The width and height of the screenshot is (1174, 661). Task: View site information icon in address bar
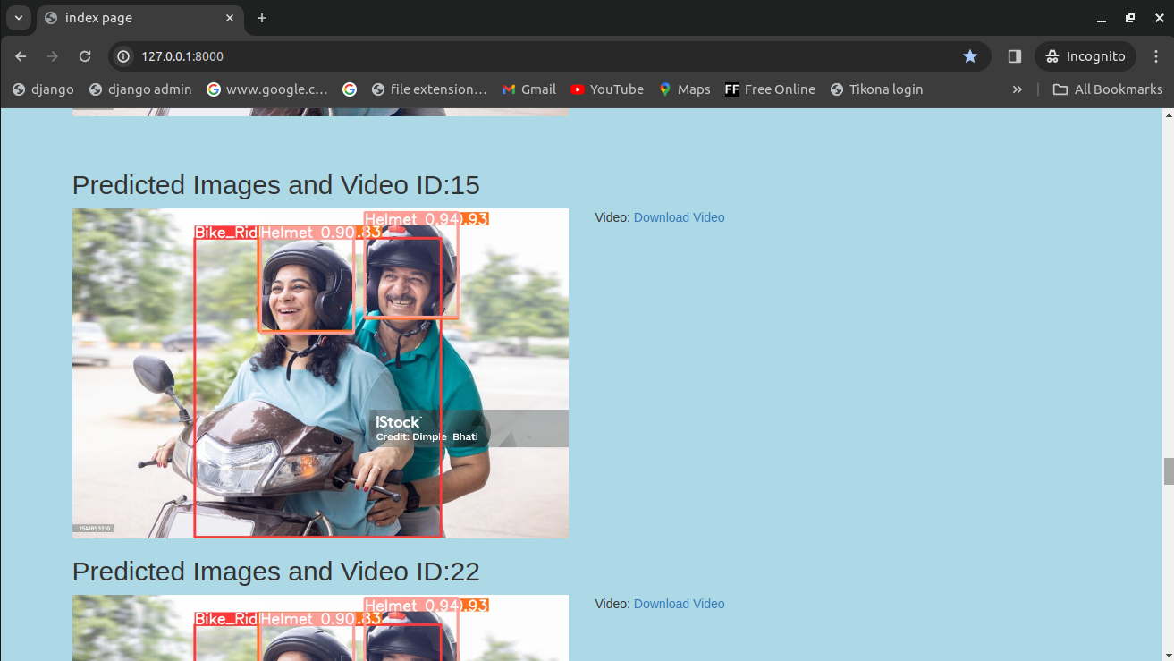click(x=124, y=56)
